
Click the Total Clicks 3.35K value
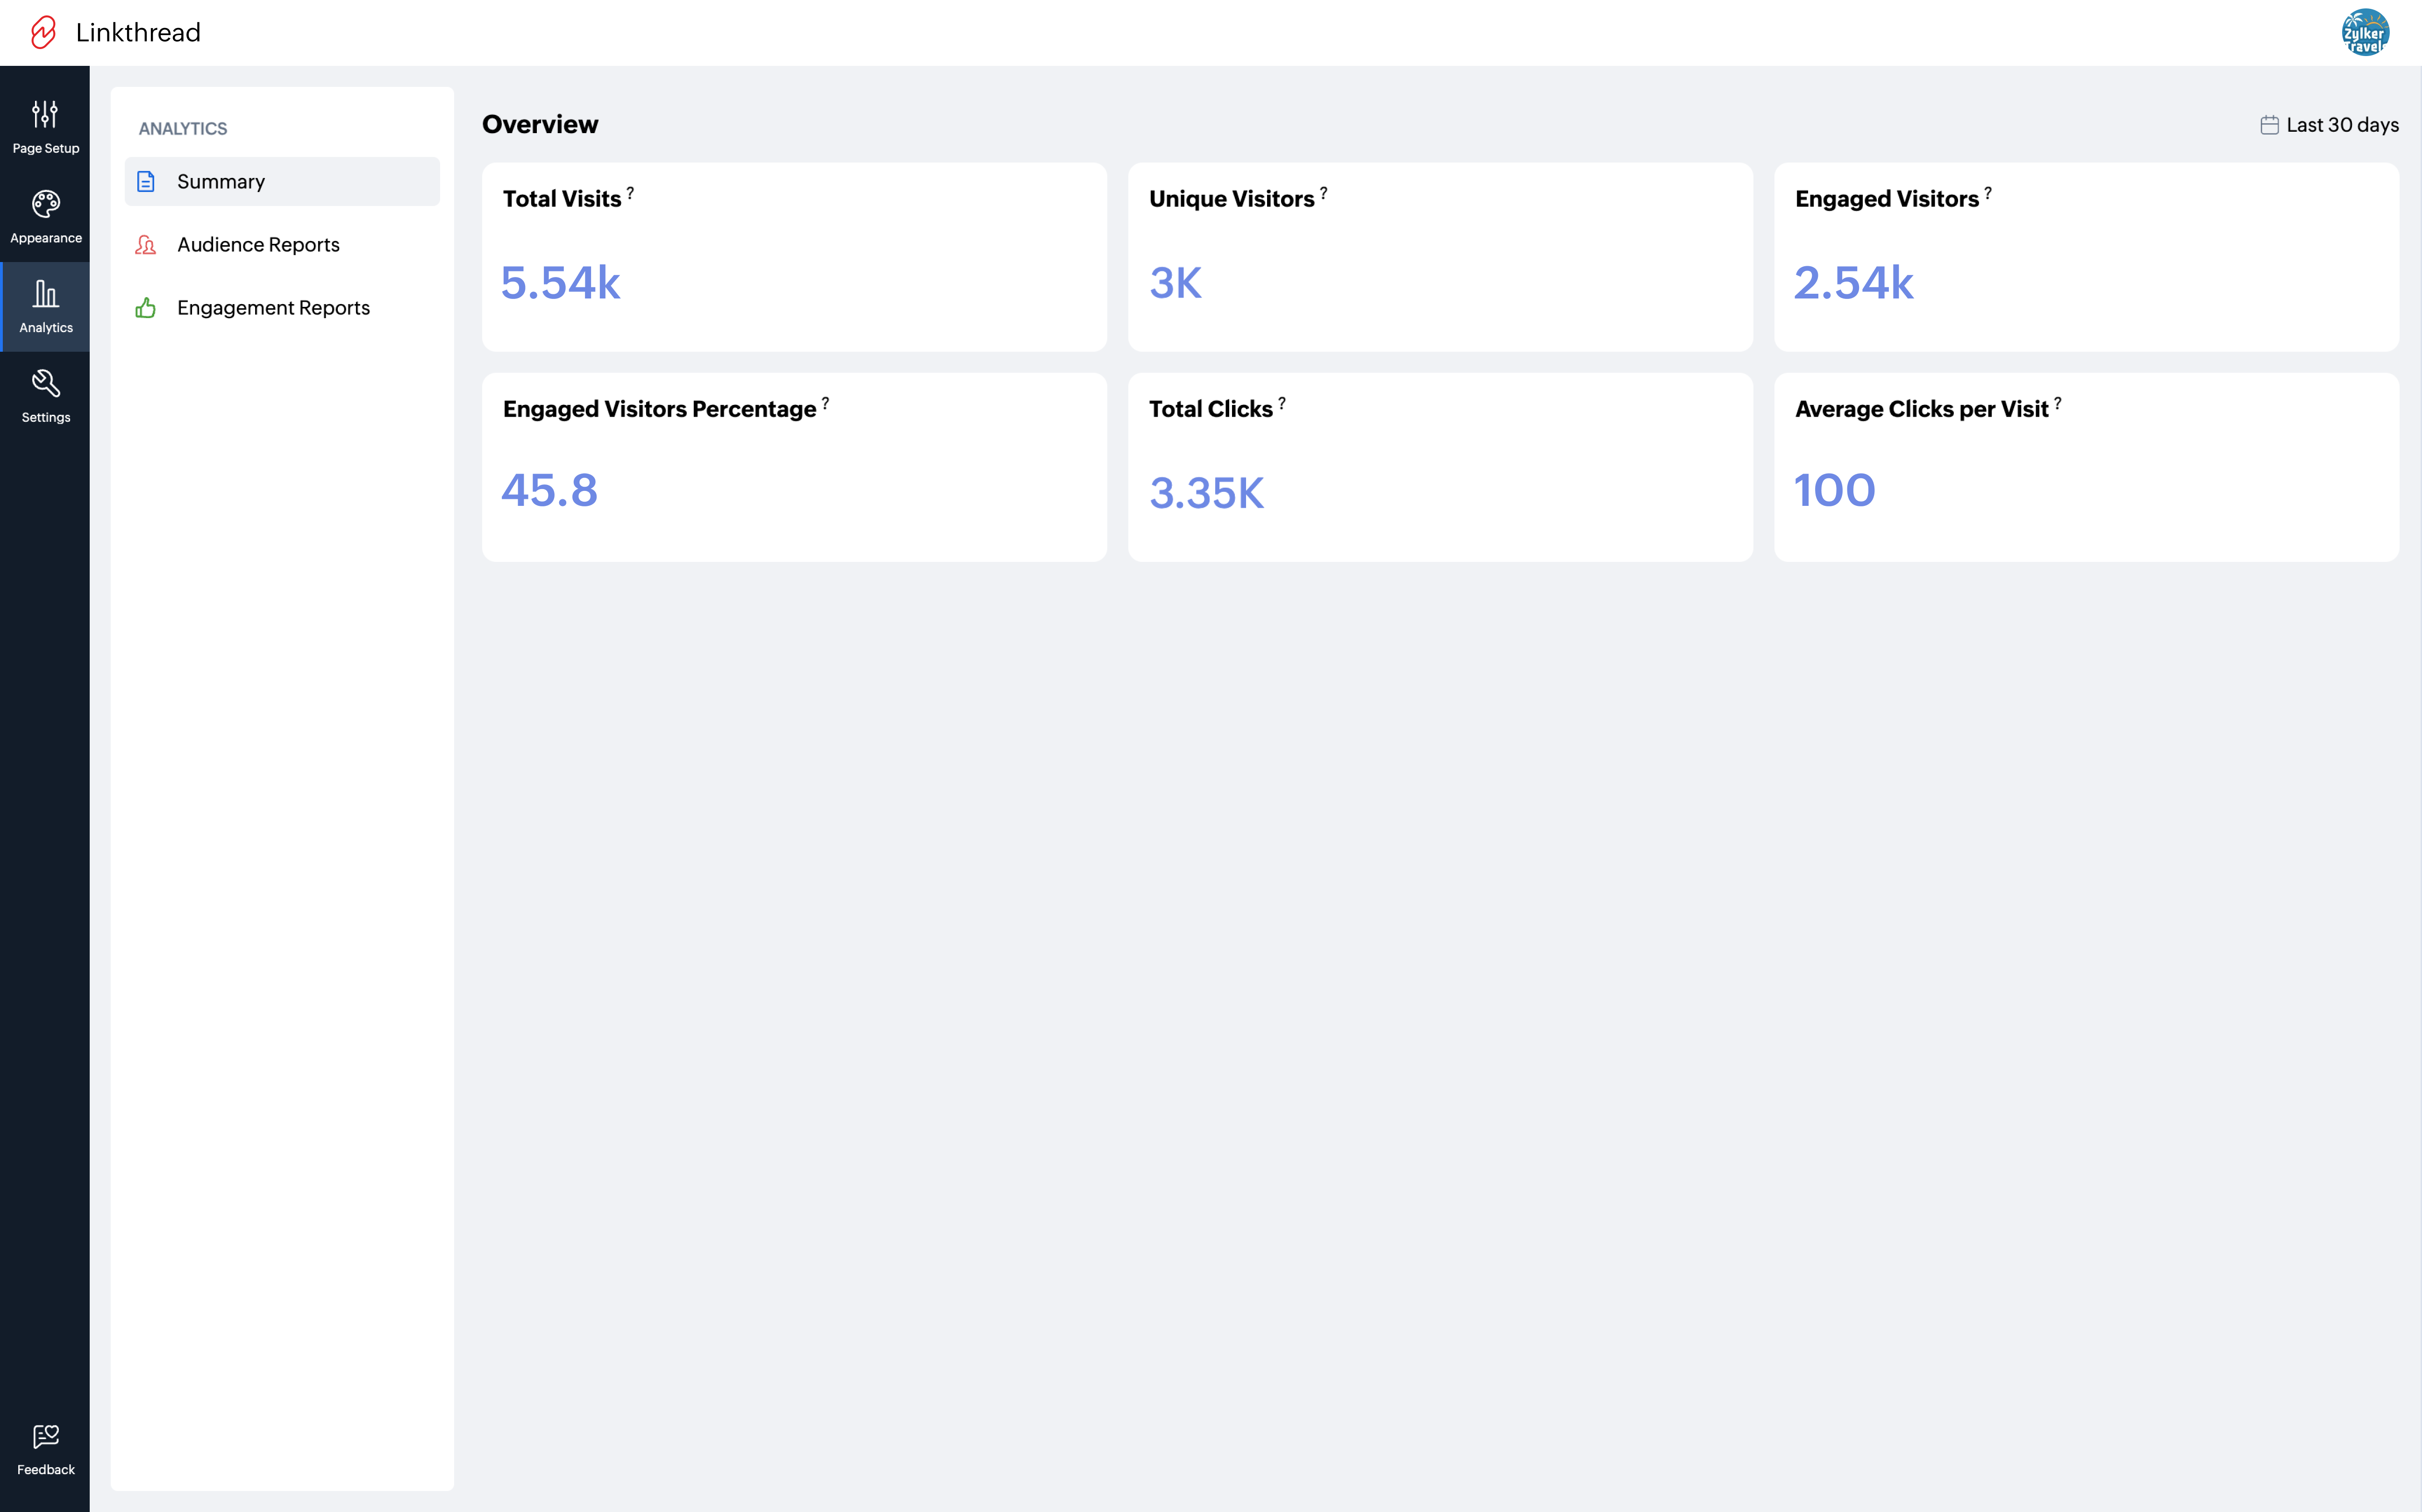click(1206, 492)
